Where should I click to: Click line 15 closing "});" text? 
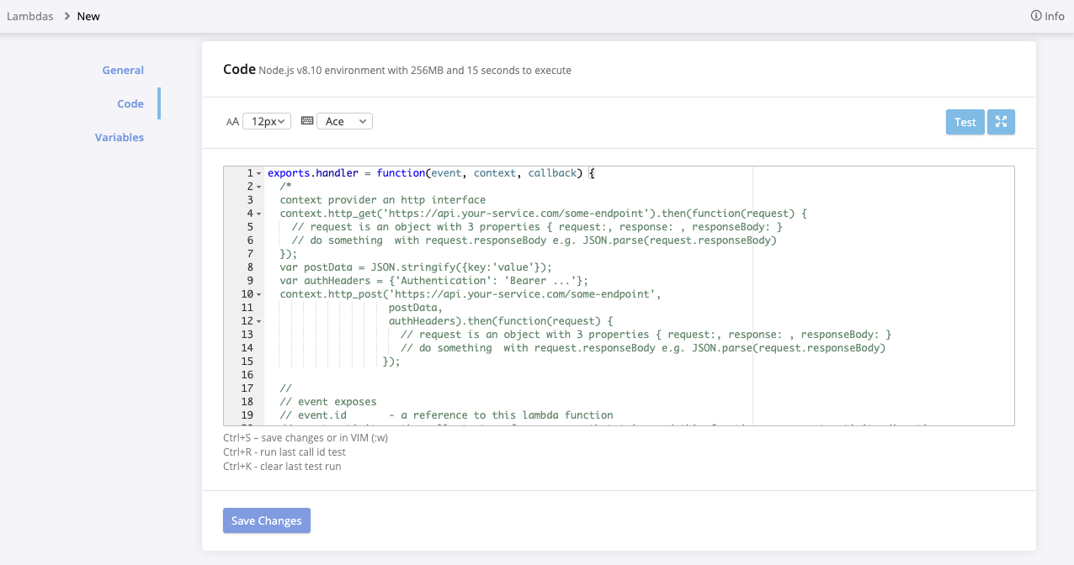point(391,362)
